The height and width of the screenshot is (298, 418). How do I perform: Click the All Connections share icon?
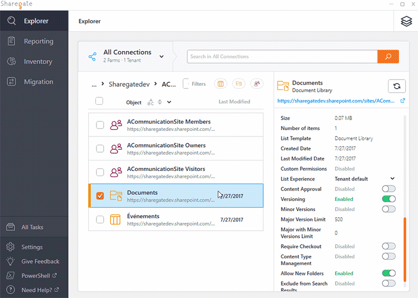coord(92,56)
